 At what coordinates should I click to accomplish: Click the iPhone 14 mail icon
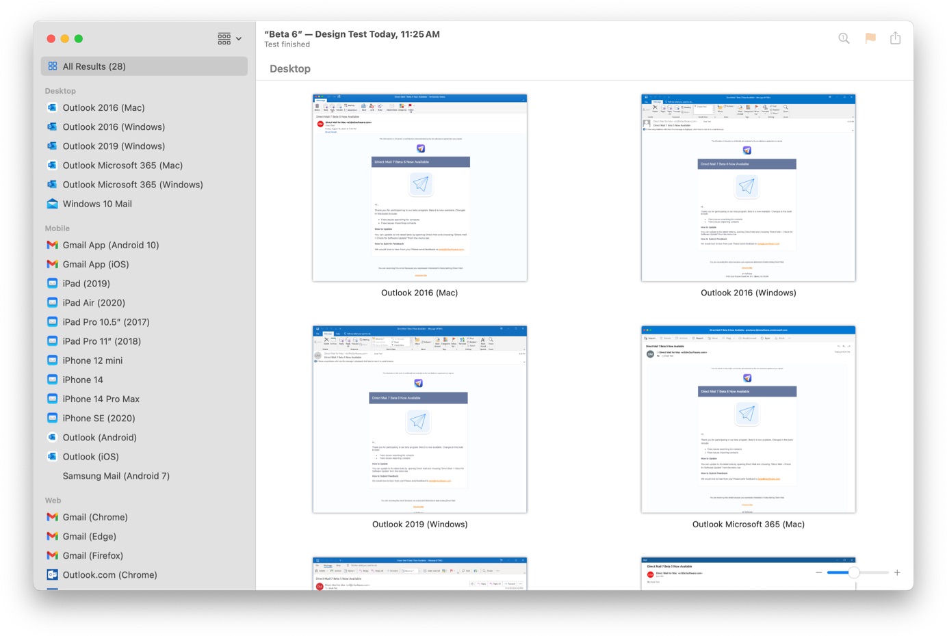pyautogui.click(x=52, y=379)
